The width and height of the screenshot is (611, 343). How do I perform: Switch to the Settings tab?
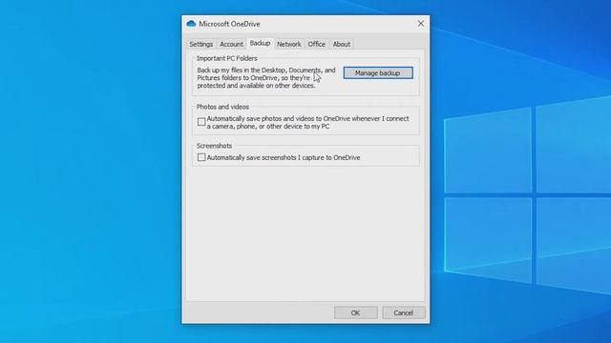[201, 44]
